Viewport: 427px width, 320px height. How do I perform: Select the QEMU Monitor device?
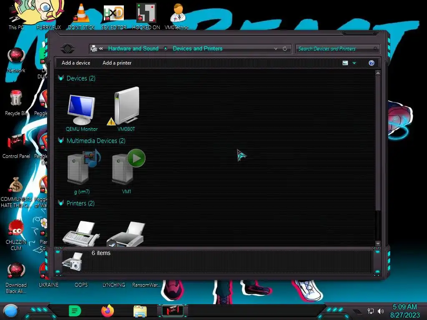(81, 113)
